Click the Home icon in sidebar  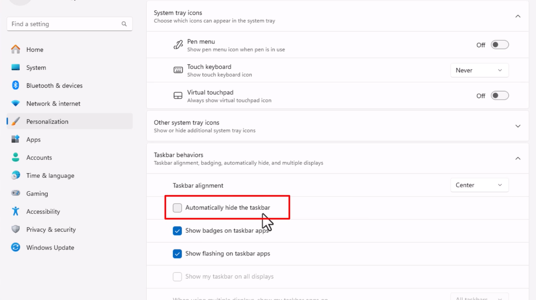(16, 50)
